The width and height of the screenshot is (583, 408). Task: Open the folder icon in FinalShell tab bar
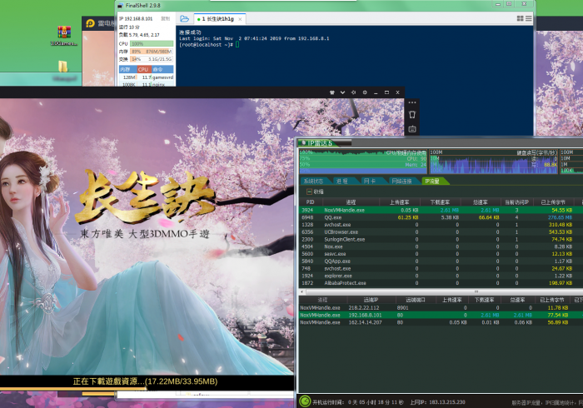[x=184, y=18]
